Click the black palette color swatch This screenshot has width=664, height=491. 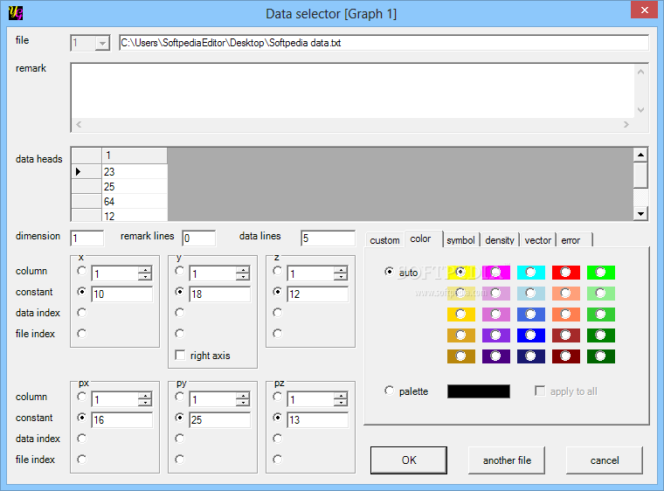(x=479, y=391)
